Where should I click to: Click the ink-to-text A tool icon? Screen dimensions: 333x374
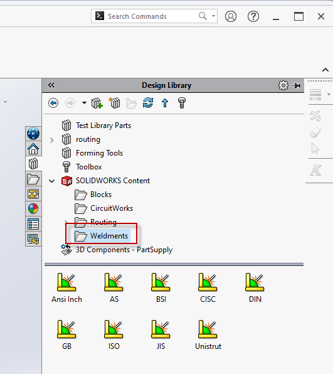315,170
